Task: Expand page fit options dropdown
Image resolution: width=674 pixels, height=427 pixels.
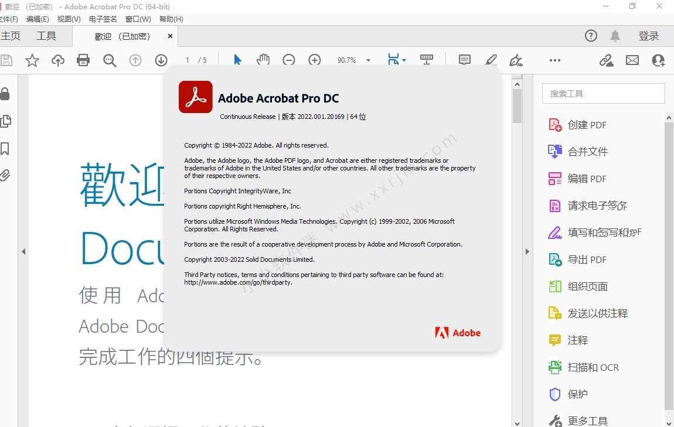Action: (404, 60)
